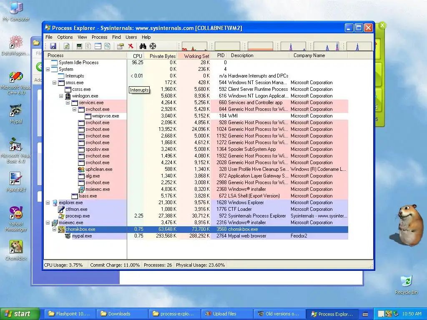Open the View menu
Screen dimensions: 427x320
point(82,37)
